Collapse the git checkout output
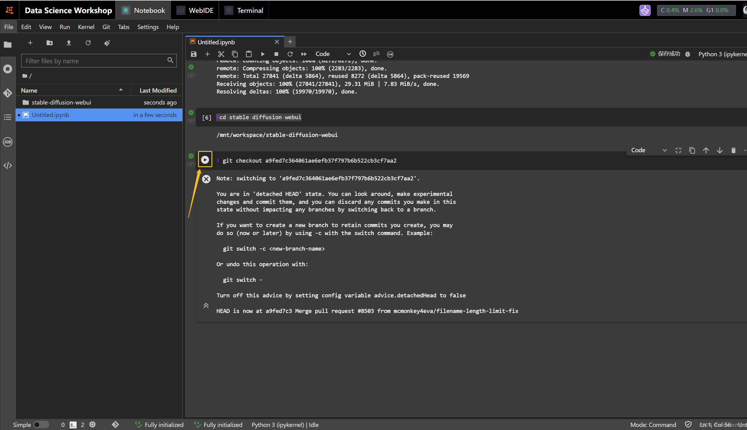This screenshot has width=747, height=430. coord(206,306)
